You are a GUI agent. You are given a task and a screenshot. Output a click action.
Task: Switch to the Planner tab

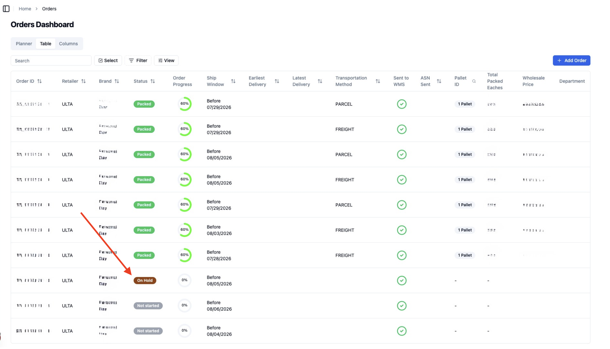pos(24,44)
